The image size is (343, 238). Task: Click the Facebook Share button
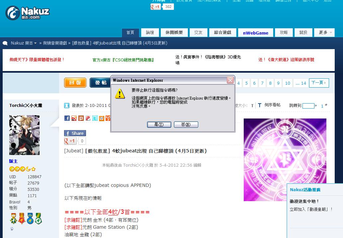pyautogui.click(x=75, y=133)
